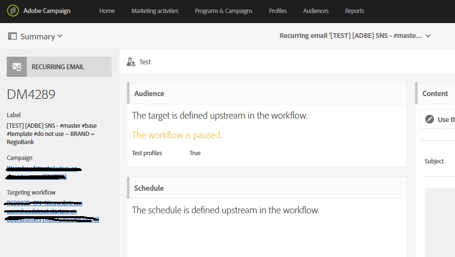
Task: Open the redacted Targeting workflow link
Action: [52, 211]
